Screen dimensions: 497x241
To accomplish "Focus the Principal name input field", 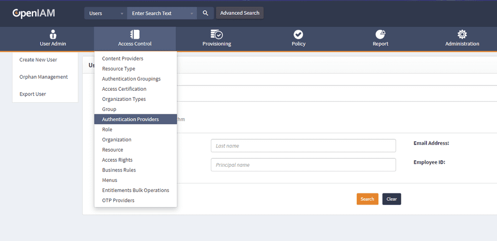I will tap(303, 165).
